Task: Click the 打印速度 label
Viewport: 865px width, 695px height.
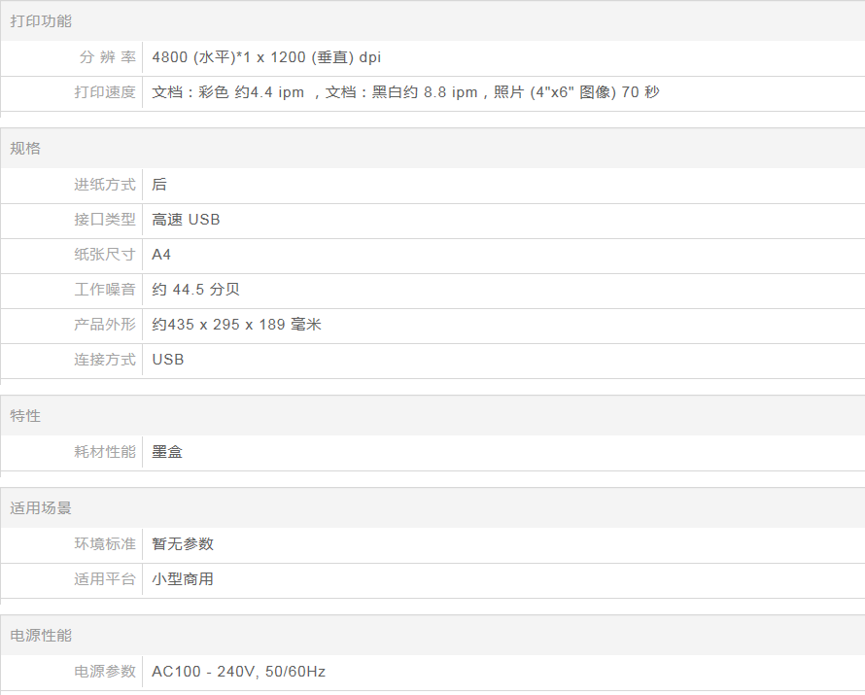Action: (105, 92)
